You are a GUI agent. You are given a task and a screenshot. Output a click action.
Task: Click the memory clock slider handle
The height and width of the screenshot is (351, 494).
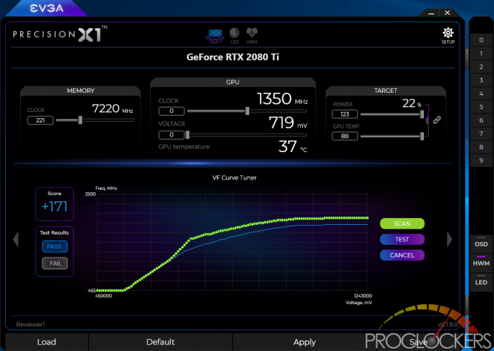[x=80, y=120]
